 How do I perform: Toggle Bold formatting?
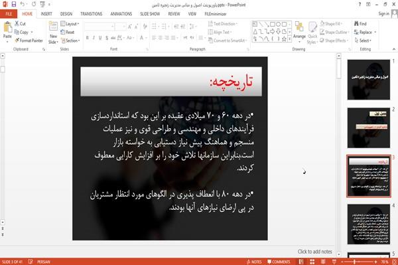pyautogui.click(x=88, y=38)
